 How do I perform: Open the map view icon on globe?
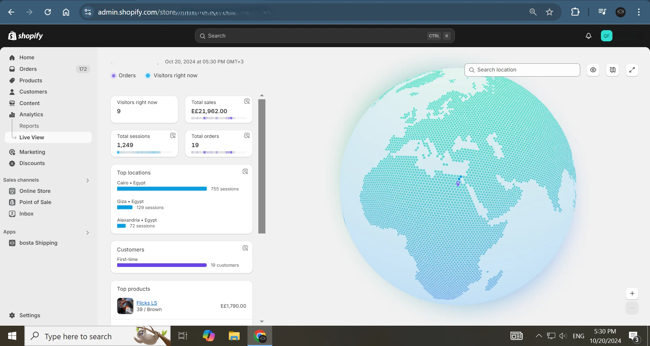pos(612,70)
